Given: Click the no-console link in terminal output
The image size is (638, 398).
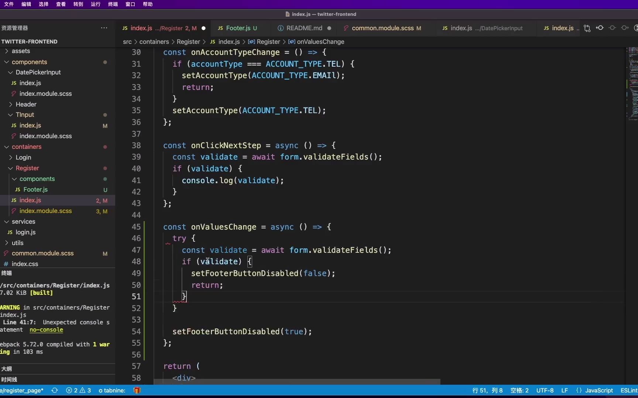Looking at the screenshot, I should 46,330.
